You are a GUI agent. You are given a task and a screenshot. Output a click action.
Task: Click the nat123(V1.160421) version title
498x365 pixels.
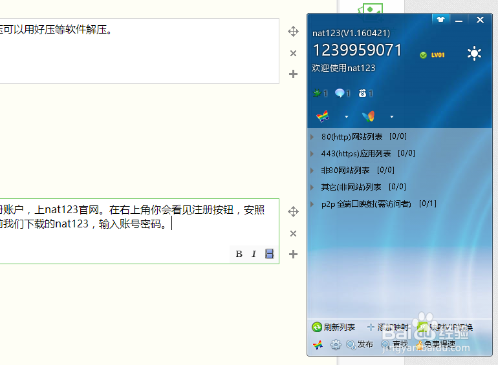tap(351, 33)
